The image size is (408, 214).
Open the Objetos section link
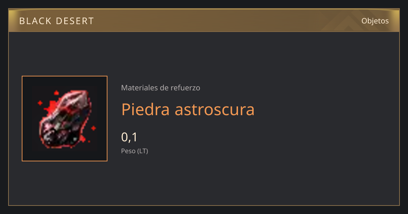[375, 21]
